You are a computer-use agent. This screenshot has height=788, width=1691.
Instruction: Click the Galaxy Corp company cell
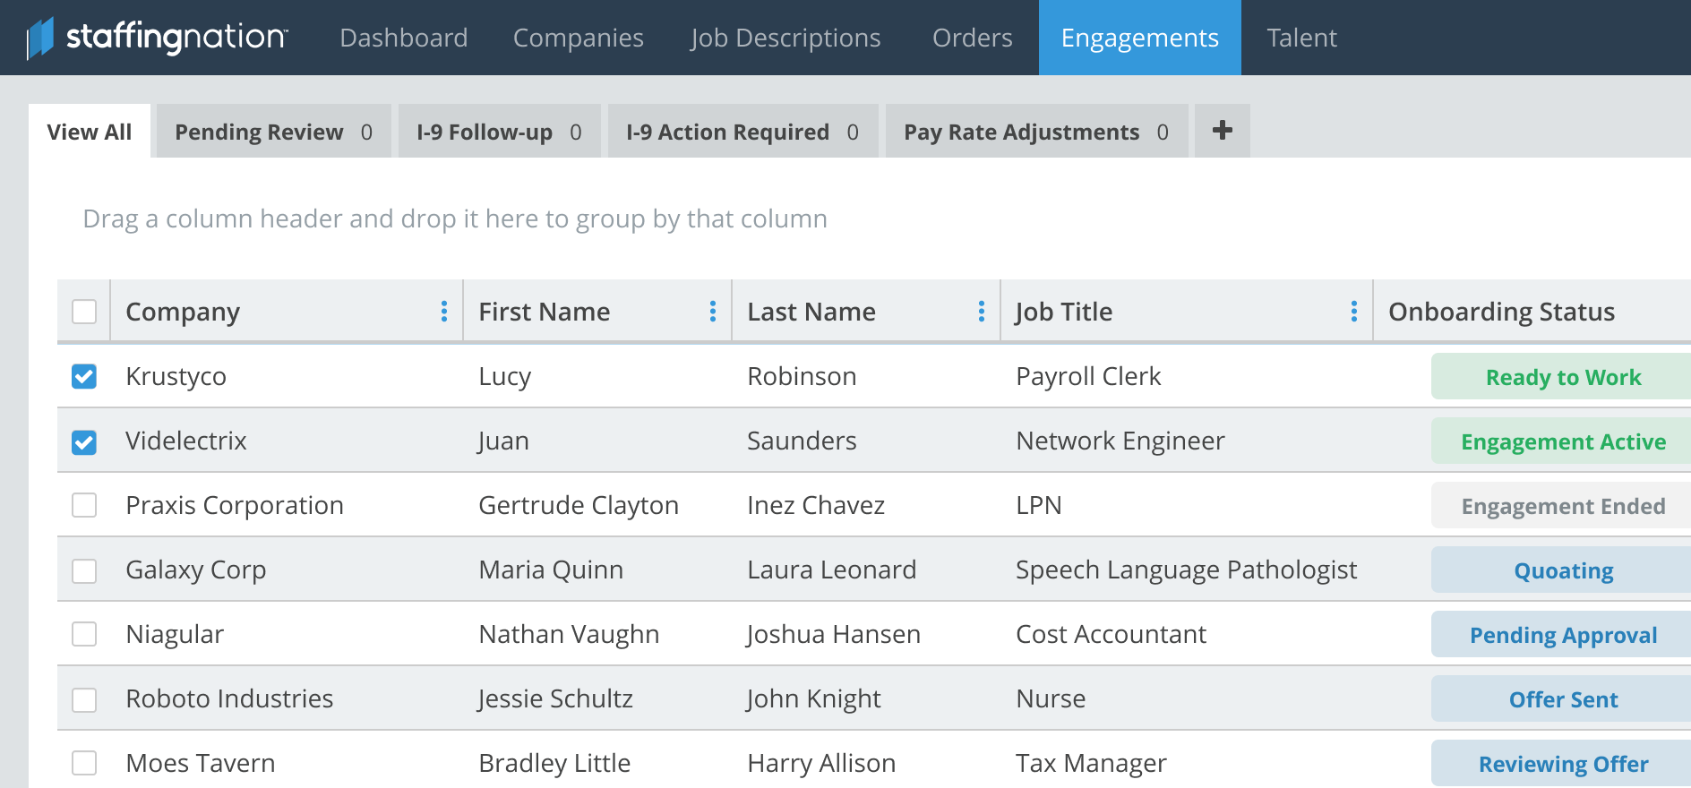[x=196, y=570]
